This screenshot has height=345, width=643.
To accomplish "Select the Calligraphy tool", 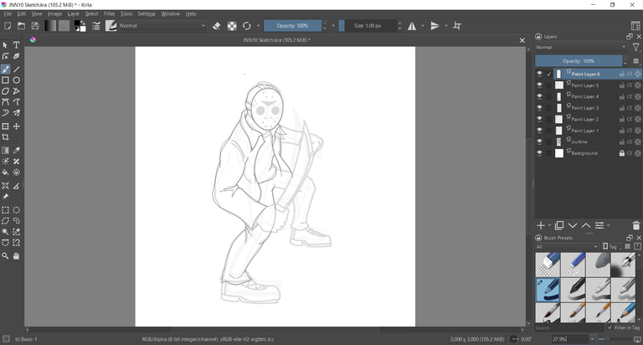I will coord(17,56).
